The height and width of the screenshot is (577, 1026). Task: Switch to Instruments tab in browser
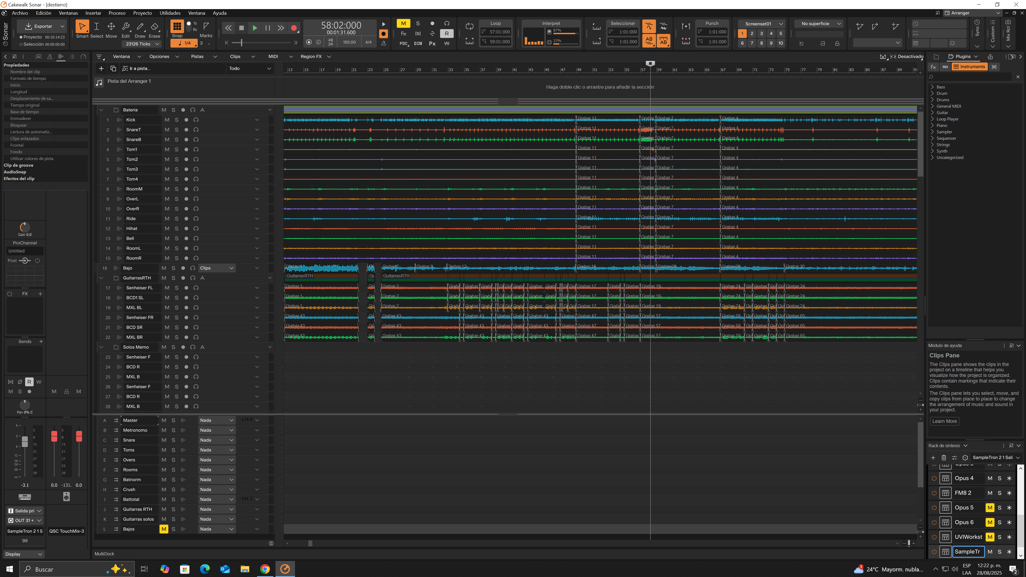point(969,67)
